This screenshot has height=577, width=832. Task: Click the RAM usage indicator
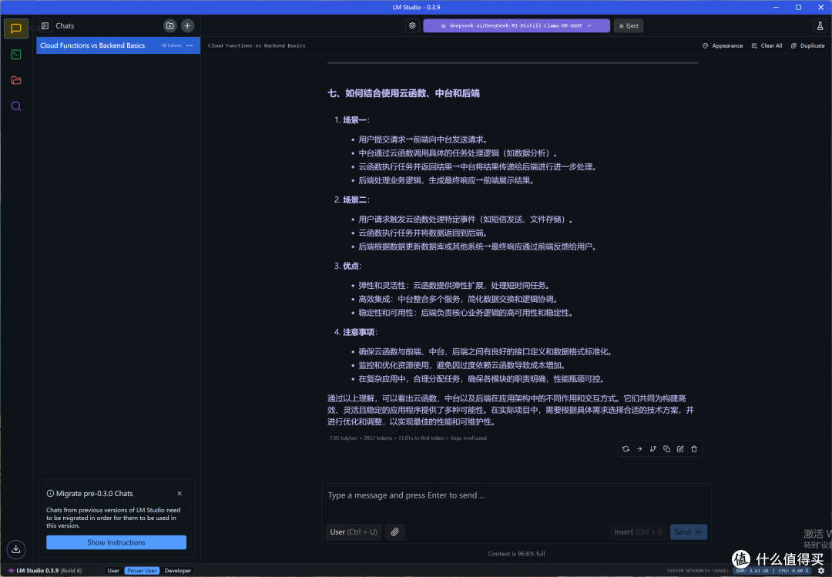point(751,571)
